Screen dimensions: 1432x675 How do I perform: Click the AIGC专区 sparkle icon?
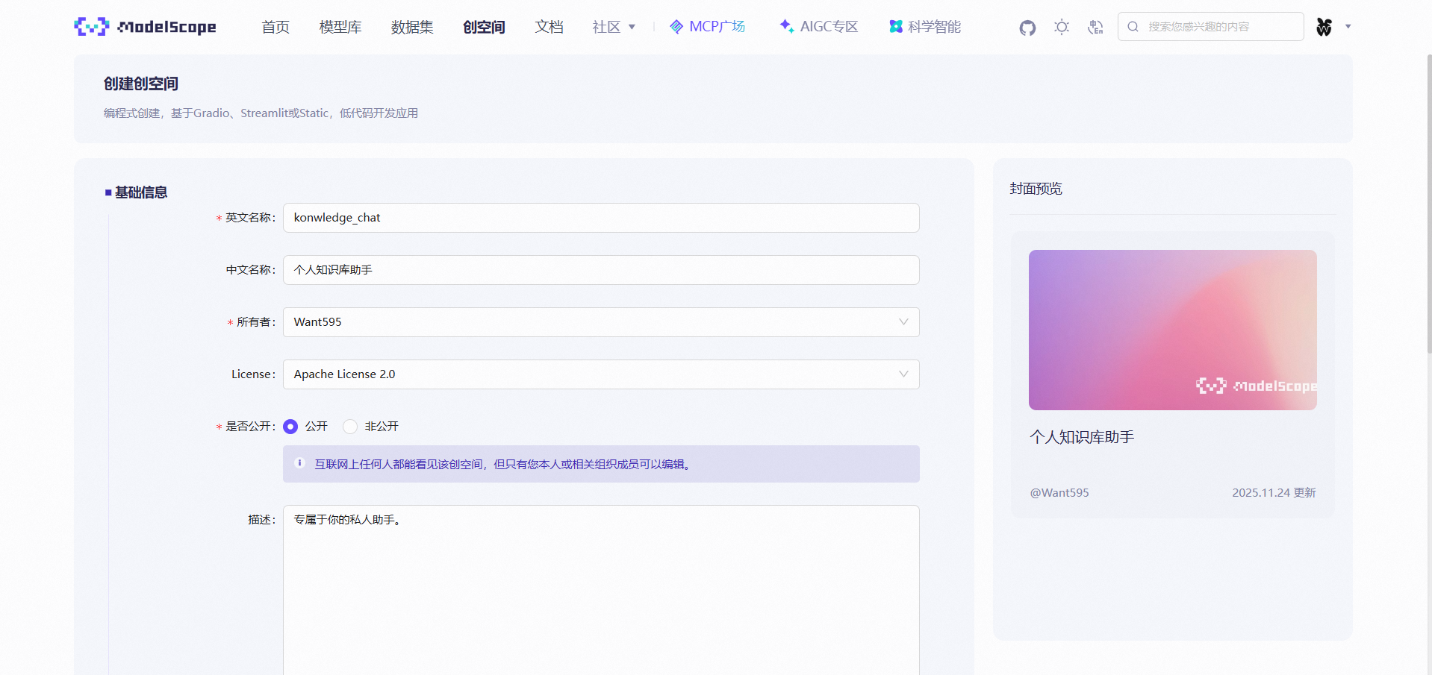[x=786, y=26]
